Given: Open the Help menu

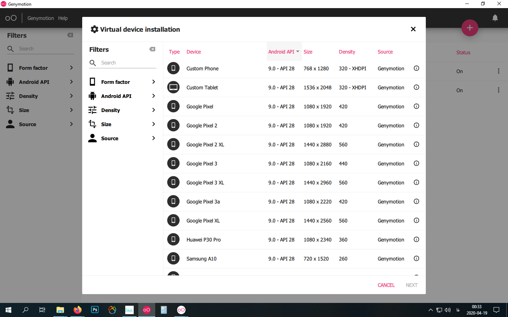Looking at the screenshot, I should tap(63, 18).
